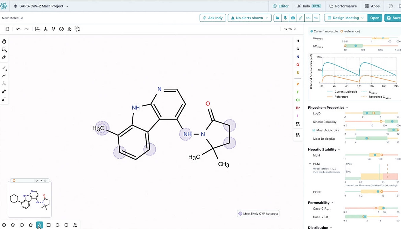The width and height of the screenshot is (401, 229).
Task: Open the help question mark icon
Action: click(x=391, y=6)
